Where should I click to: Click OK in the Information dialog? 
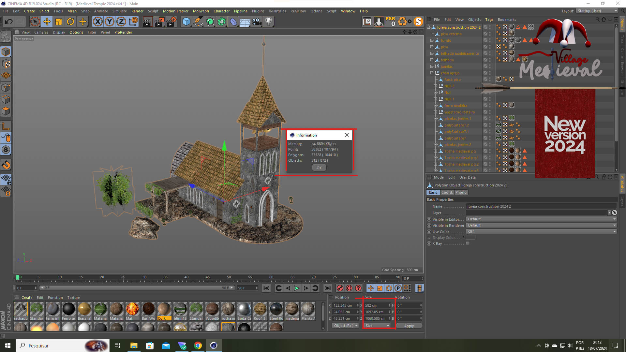[x=319, y=168]
